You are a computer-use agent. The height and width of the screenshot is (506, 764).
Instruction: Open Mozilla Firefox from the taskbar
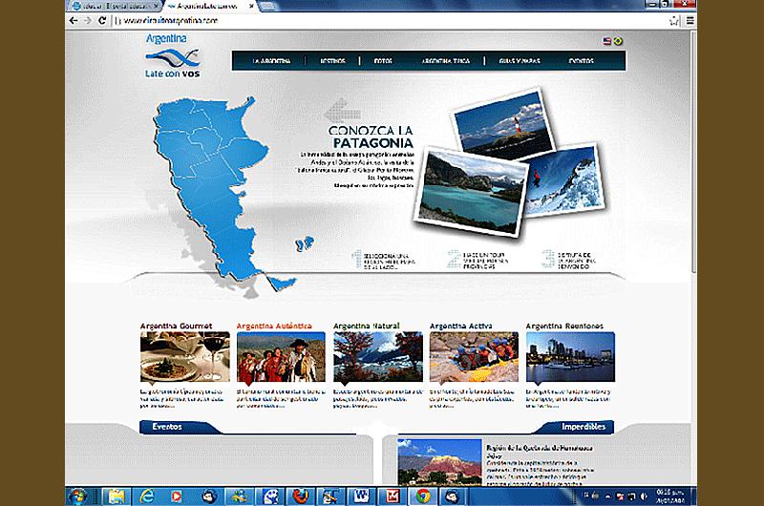300,496
